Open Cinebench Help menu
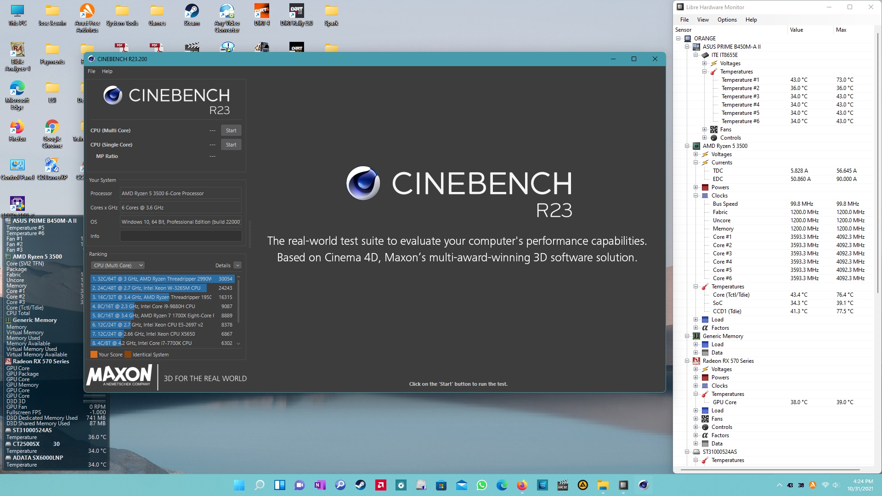Screen dimensions: 882x496 107,71
